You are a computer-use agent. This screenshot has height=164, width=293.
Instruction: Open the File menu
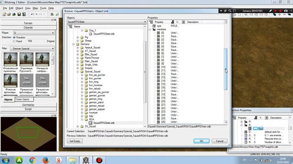(x=5, y=8)
